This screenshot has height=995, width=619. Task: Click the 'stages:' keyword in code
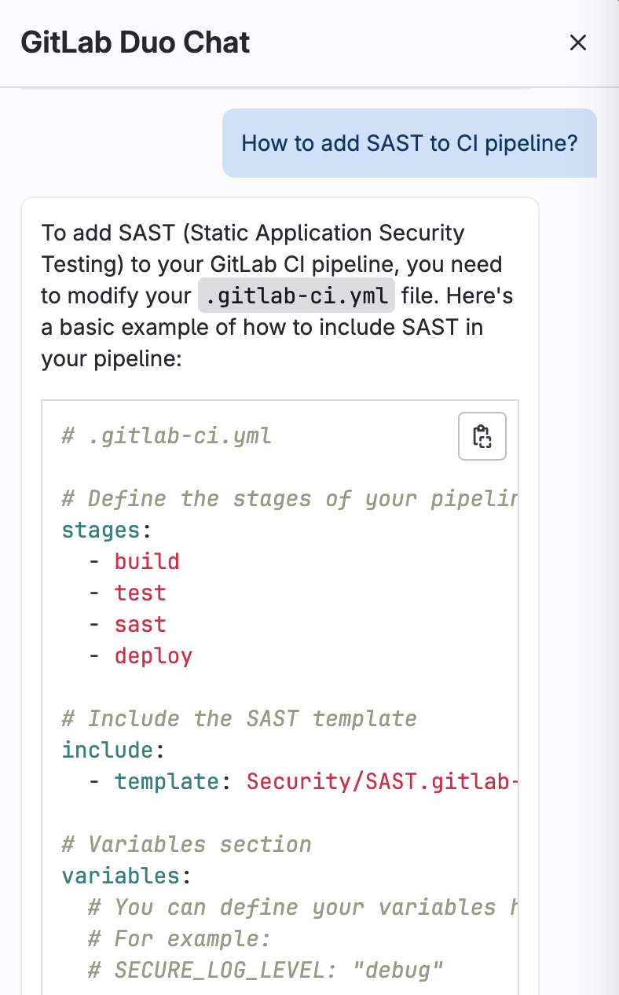point(106,530)
